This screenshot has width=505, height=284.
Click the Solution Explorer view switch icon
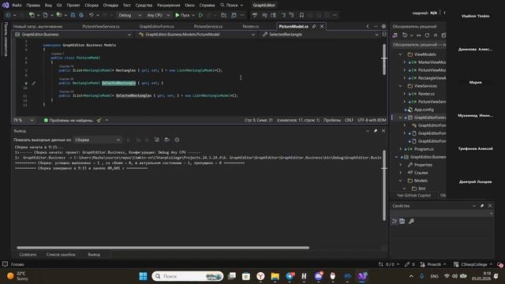click(395, 35)
